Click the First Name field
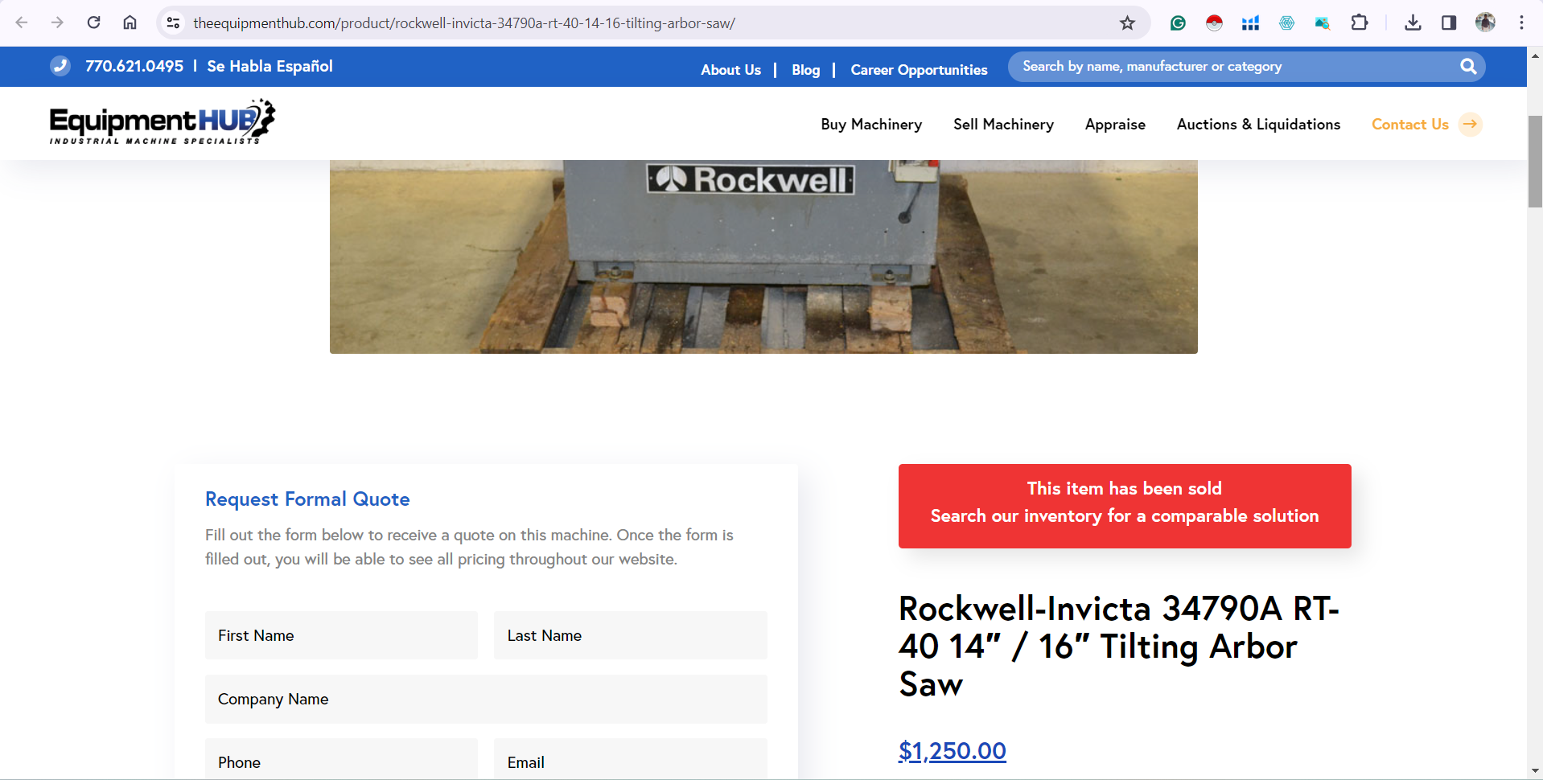 coord(341,635)
